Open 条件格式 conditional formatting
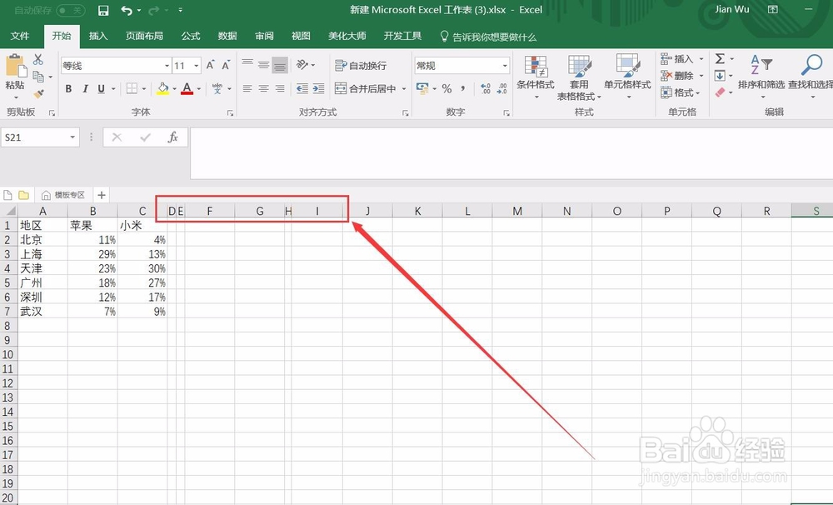833x505 pixels. point(536,77)
